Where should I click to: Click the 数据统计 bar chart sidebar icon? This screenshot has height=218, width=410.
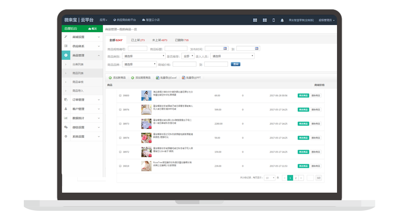[66, 118]
